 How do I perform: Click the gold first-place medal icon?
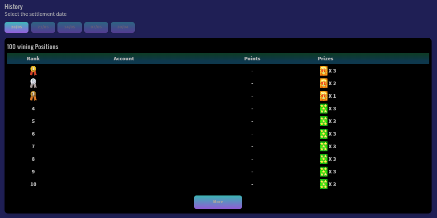click(x=33, y=71)
